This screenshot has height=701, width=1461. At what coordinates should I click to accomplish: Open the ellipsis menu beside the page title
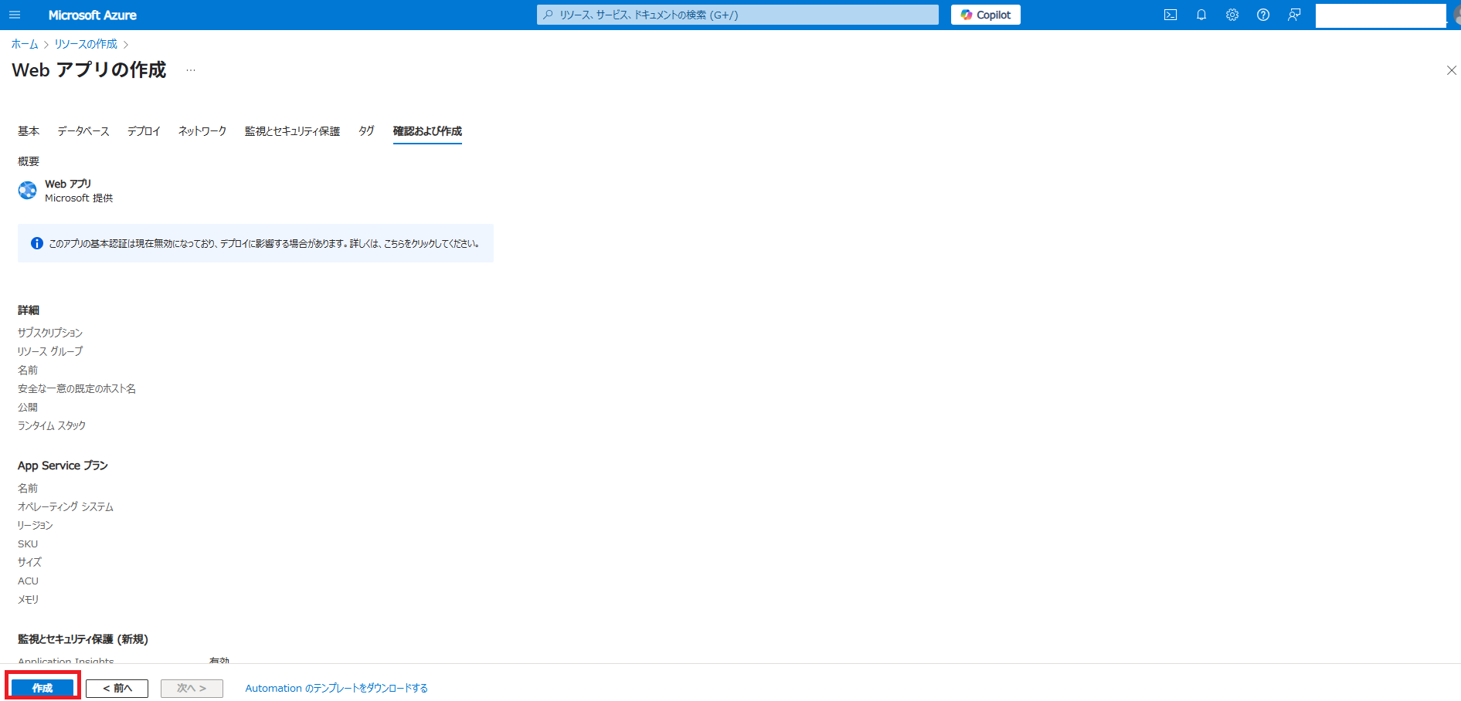coord(191,70)
